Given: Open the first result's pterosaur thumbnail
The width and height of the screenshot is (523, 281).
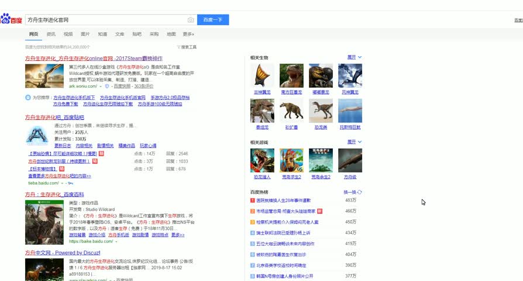Looking at the screenshot, I should tap(44, 76).
